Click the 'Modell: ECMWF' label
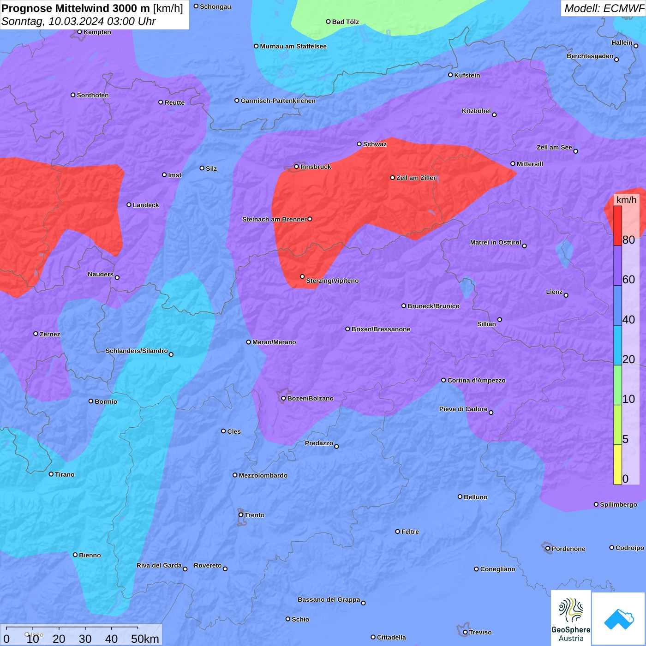Screen dimensions: 646x646 604,8
